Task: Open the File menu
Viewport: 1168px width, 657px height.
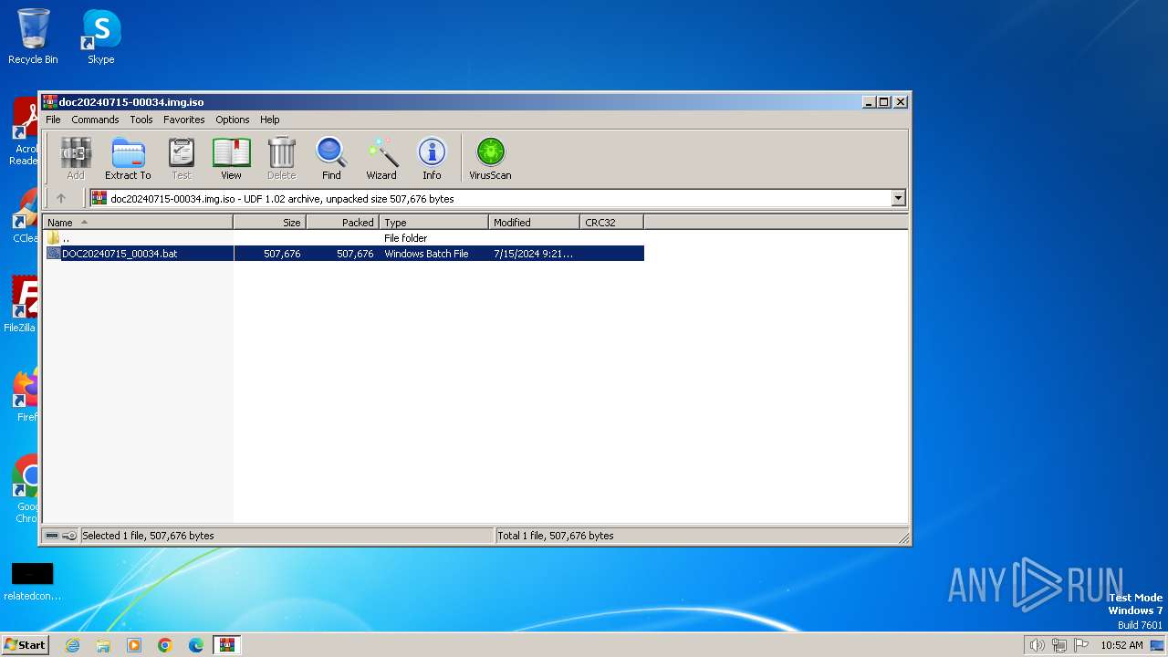Action: click(x=53, y=120)
